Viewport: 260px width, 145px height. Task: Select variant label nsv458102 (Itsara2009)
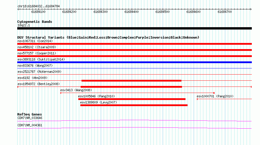point(37,47)
